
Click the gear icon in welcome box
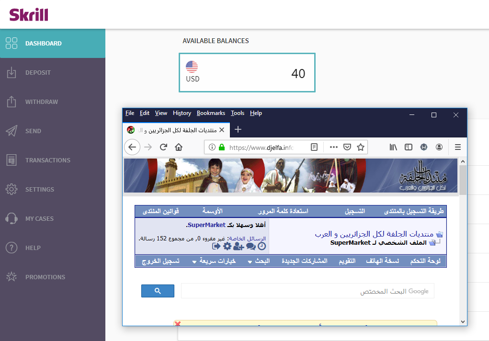(227, 247)
